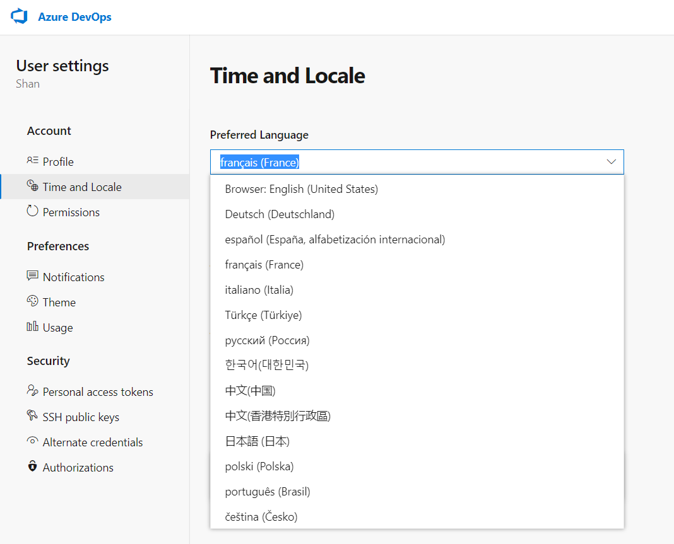Click the Theme palette icon
Screen dimensions: 674x544
point(32,301)
